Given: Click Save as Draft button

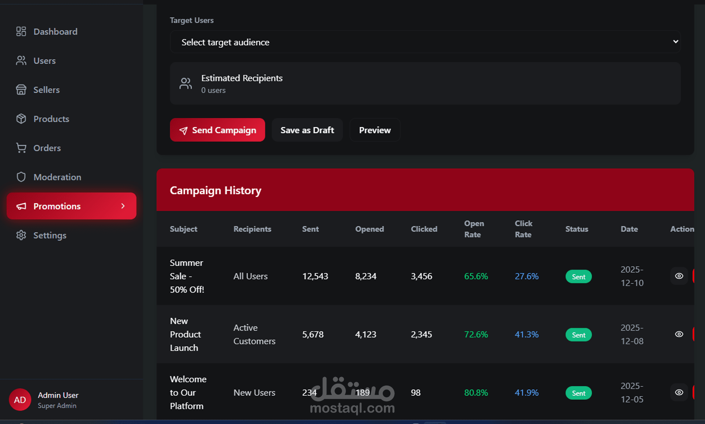Looking at the screenshot, I should click(307, 130).
